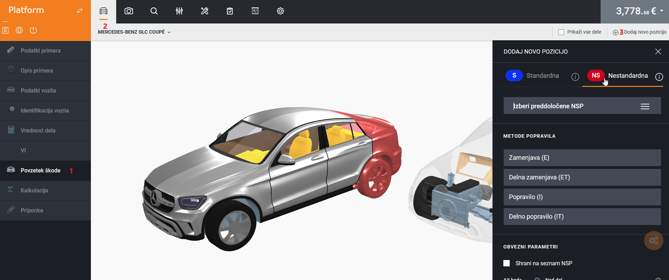Click the power icon in the orange header
669x280 pixels.
tap(33, 30)
